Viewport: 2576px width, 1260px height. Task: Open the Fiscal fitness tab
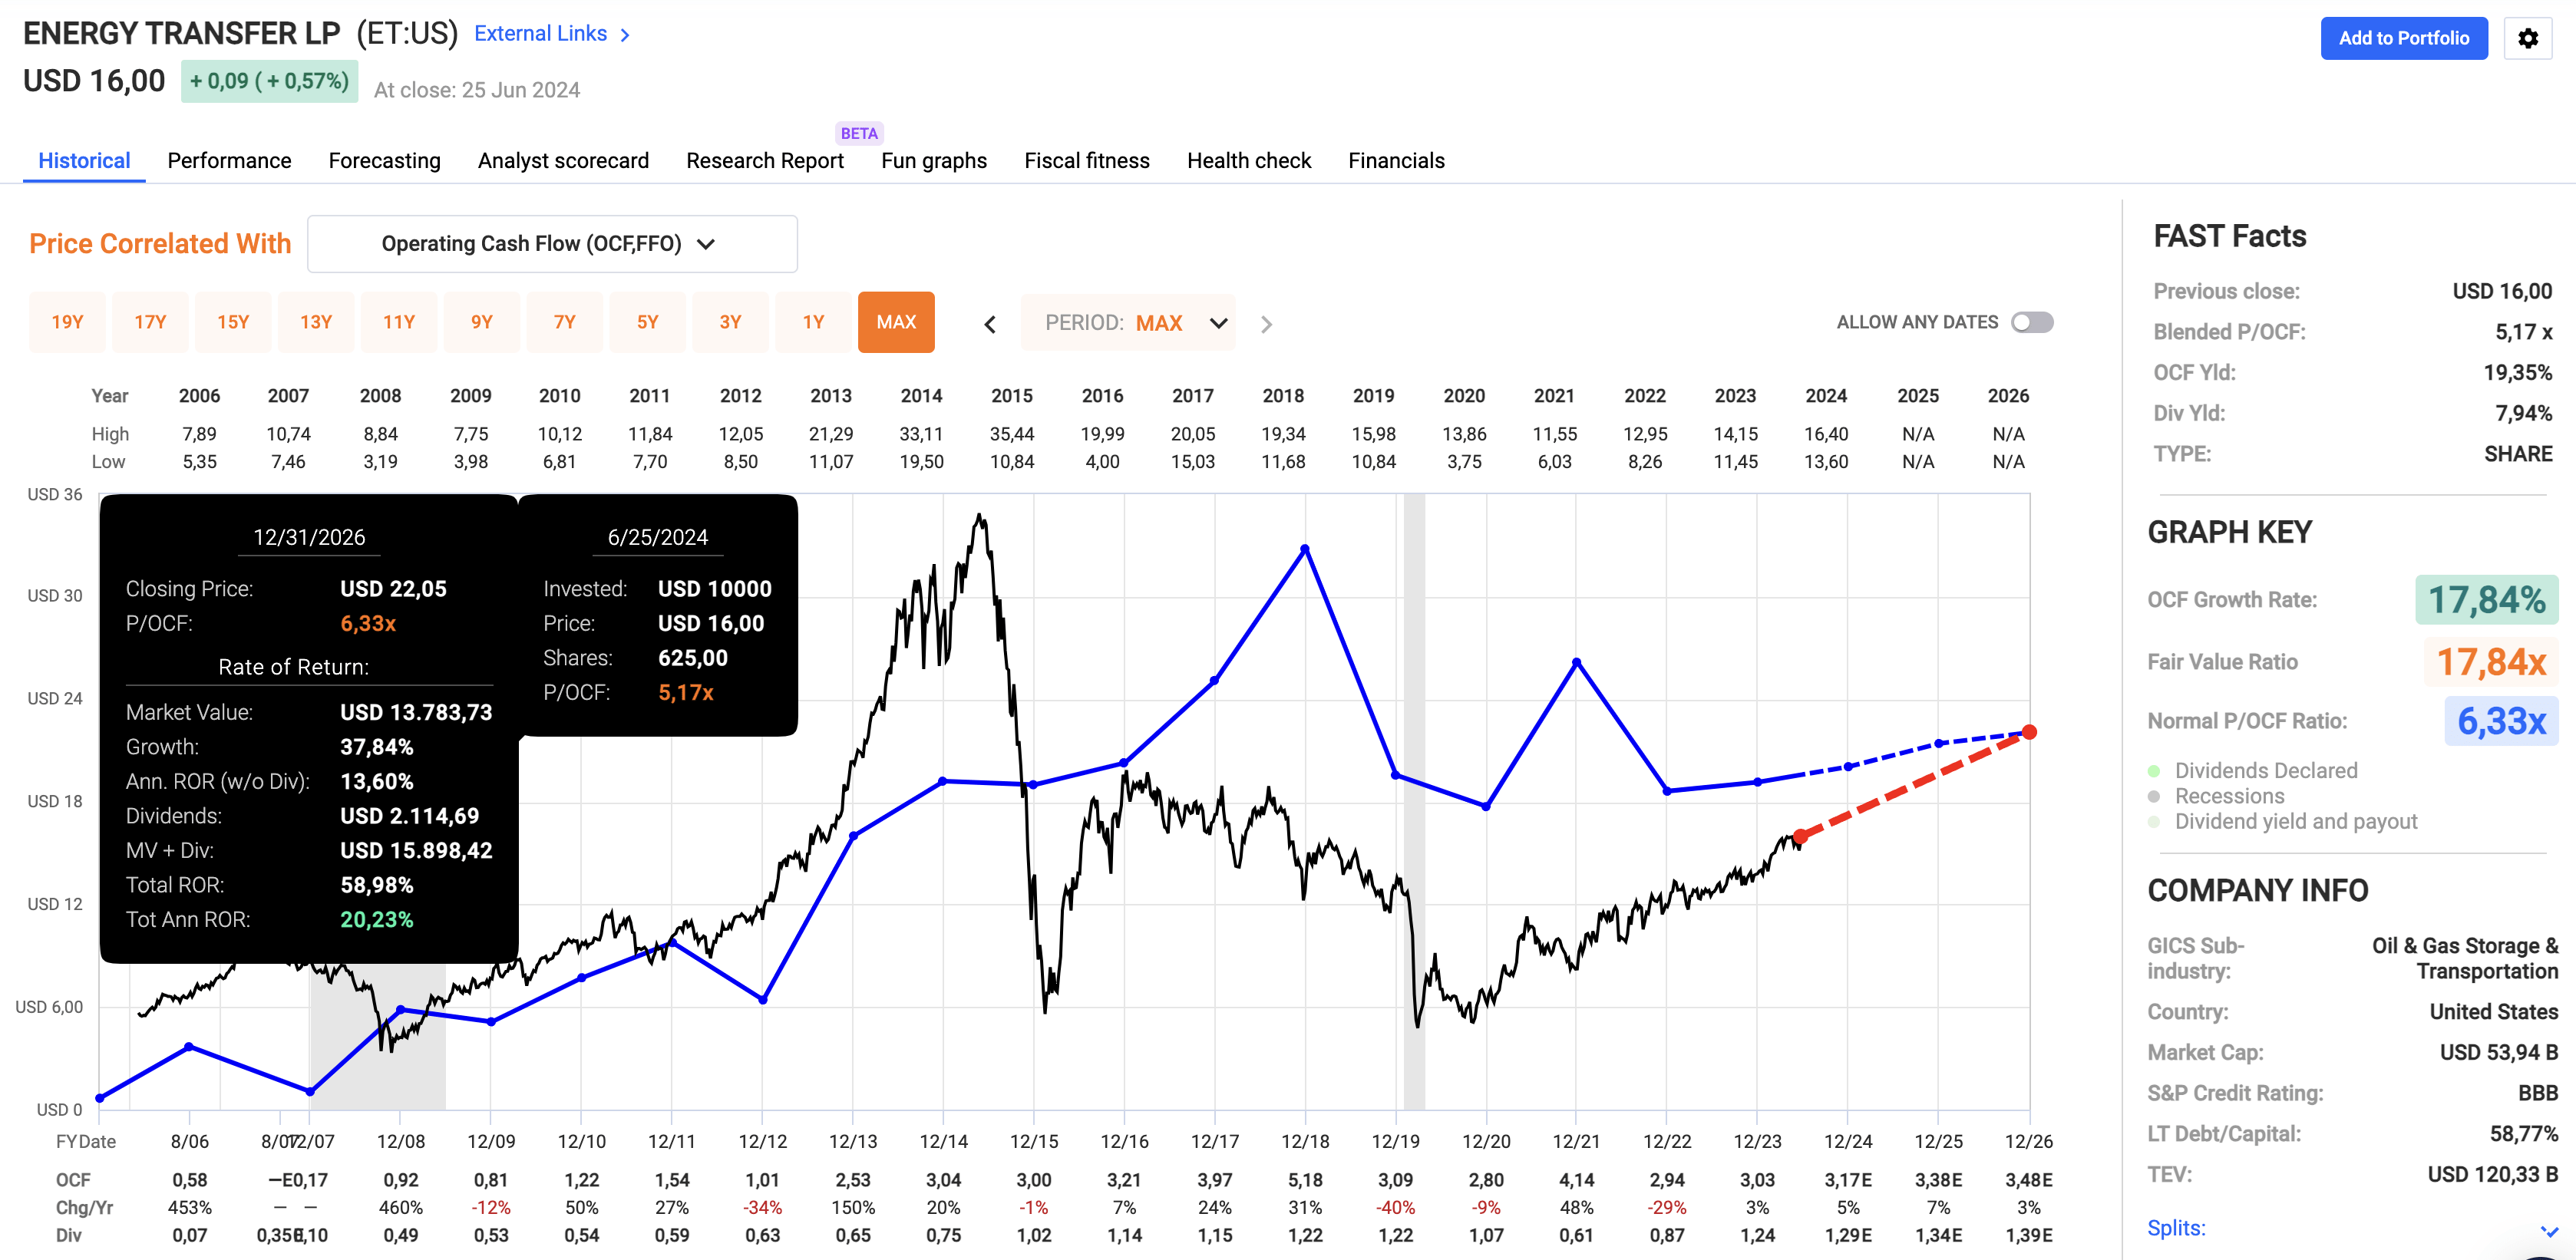click(x=1086, y=161)
